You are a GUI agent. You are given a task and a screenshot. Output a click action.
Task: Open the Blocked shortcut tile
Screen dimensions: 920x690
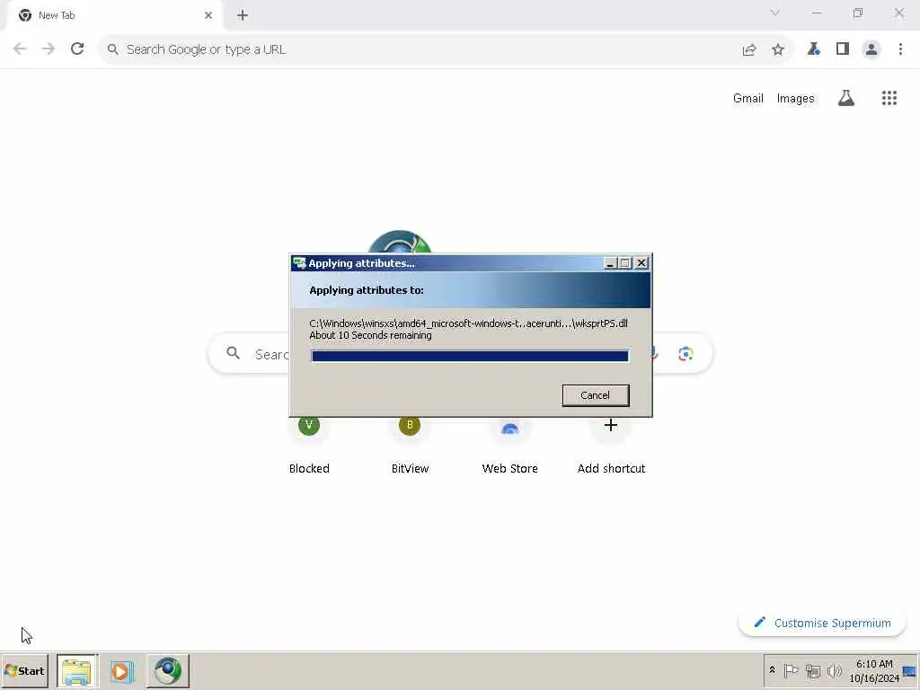(x=309, y=446)
